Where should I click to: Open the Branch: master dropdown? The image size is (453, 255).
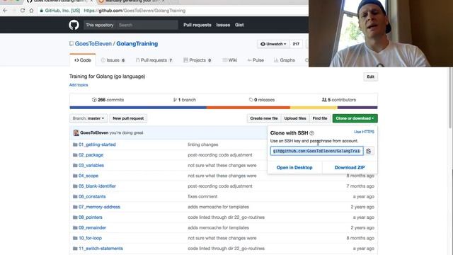(88, 118)
